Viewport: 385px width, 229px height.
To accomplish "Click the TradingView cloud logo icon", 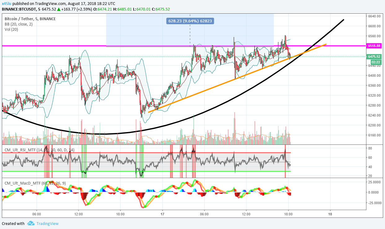I will pyautogui.click(x=30, y=223).
